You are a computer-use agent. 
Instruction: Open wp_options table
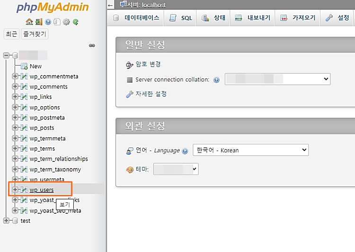tap(44, 107)
